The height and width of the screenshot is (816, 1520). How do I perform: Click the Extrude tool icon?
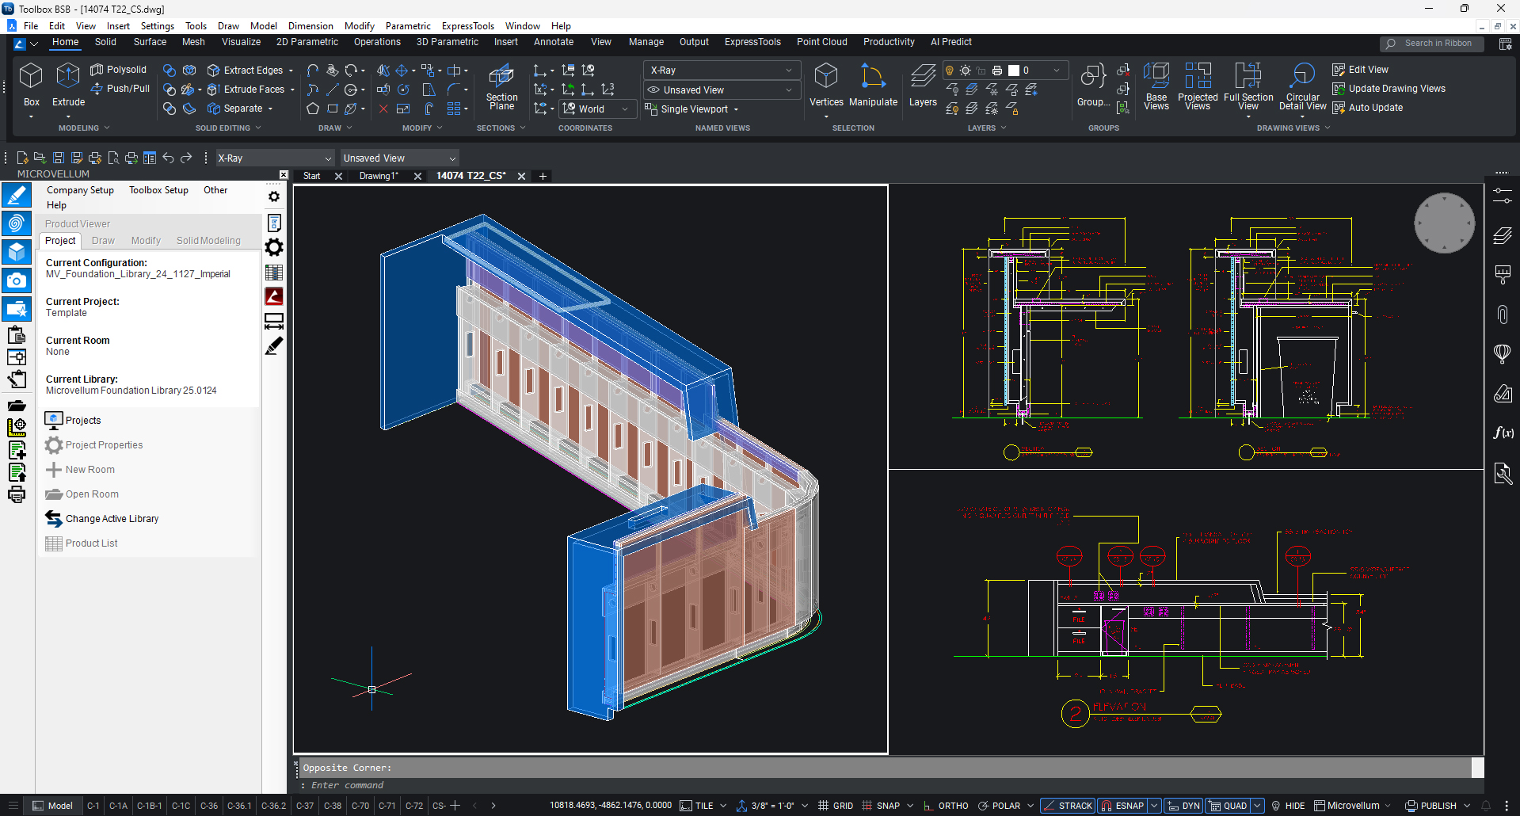[x=68, y=77]
